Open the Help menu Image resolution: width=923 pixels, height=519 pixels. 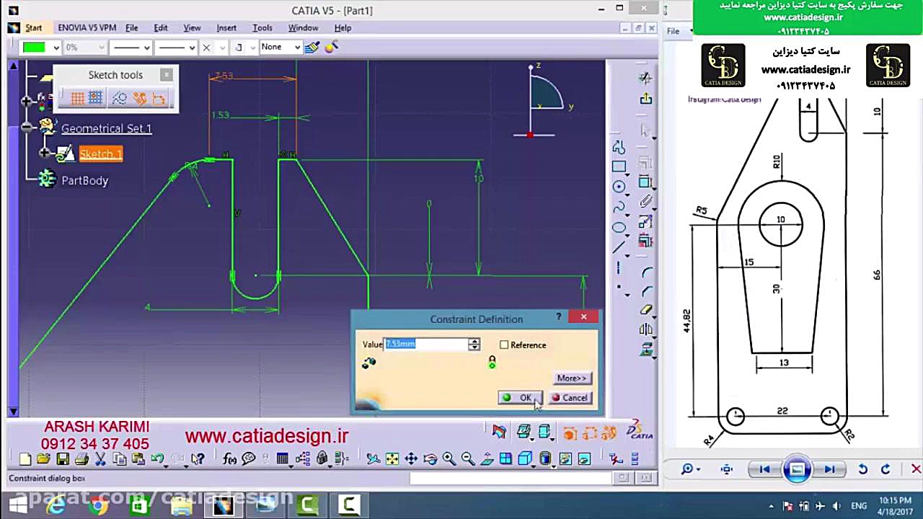343,27
